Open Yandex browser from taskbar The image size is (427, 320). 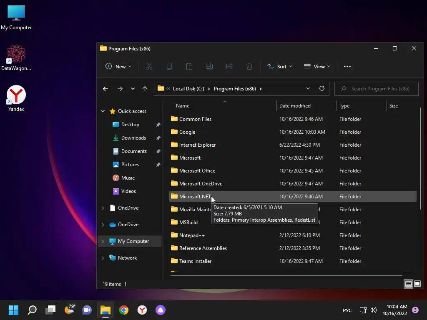142,310
